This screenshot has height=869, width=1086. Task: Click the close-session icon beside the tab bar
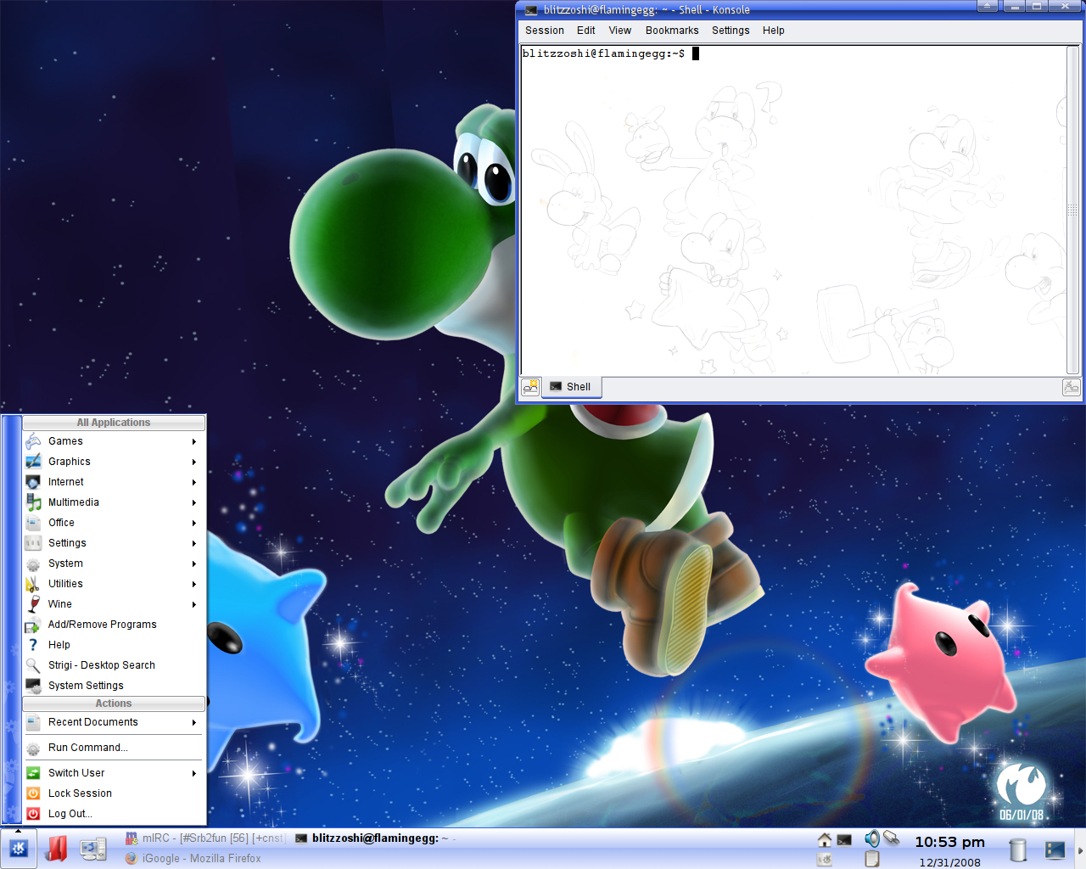click(x=1071, y=387)
